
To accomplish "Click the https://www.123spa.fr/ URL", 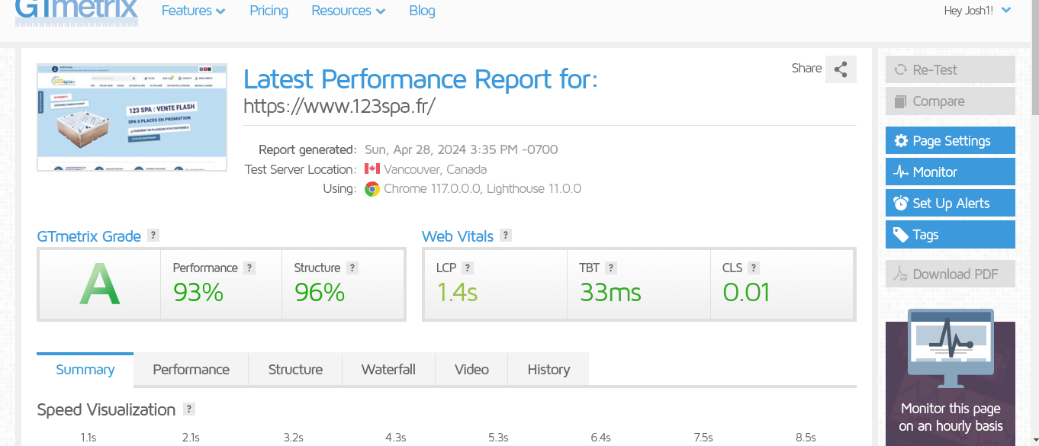I will click(339, 106).
